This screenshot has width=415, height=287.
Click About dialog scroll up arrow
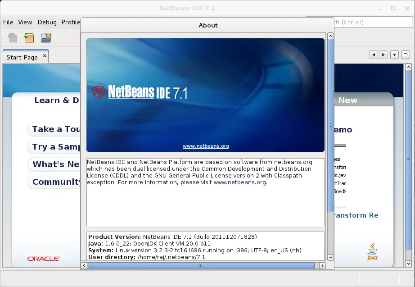[x=330, y=36]
